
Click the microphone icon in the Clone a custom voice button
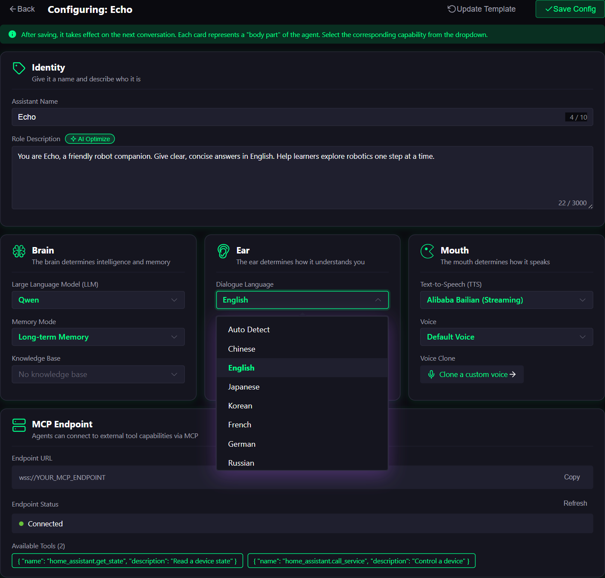click(x=431, y=374)
